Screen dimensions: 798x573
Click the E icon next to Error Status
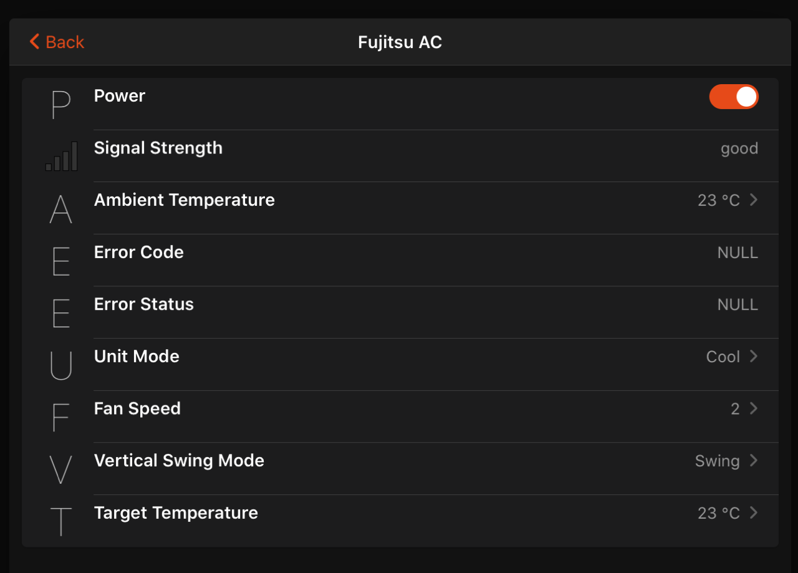(x=61, y=314)
